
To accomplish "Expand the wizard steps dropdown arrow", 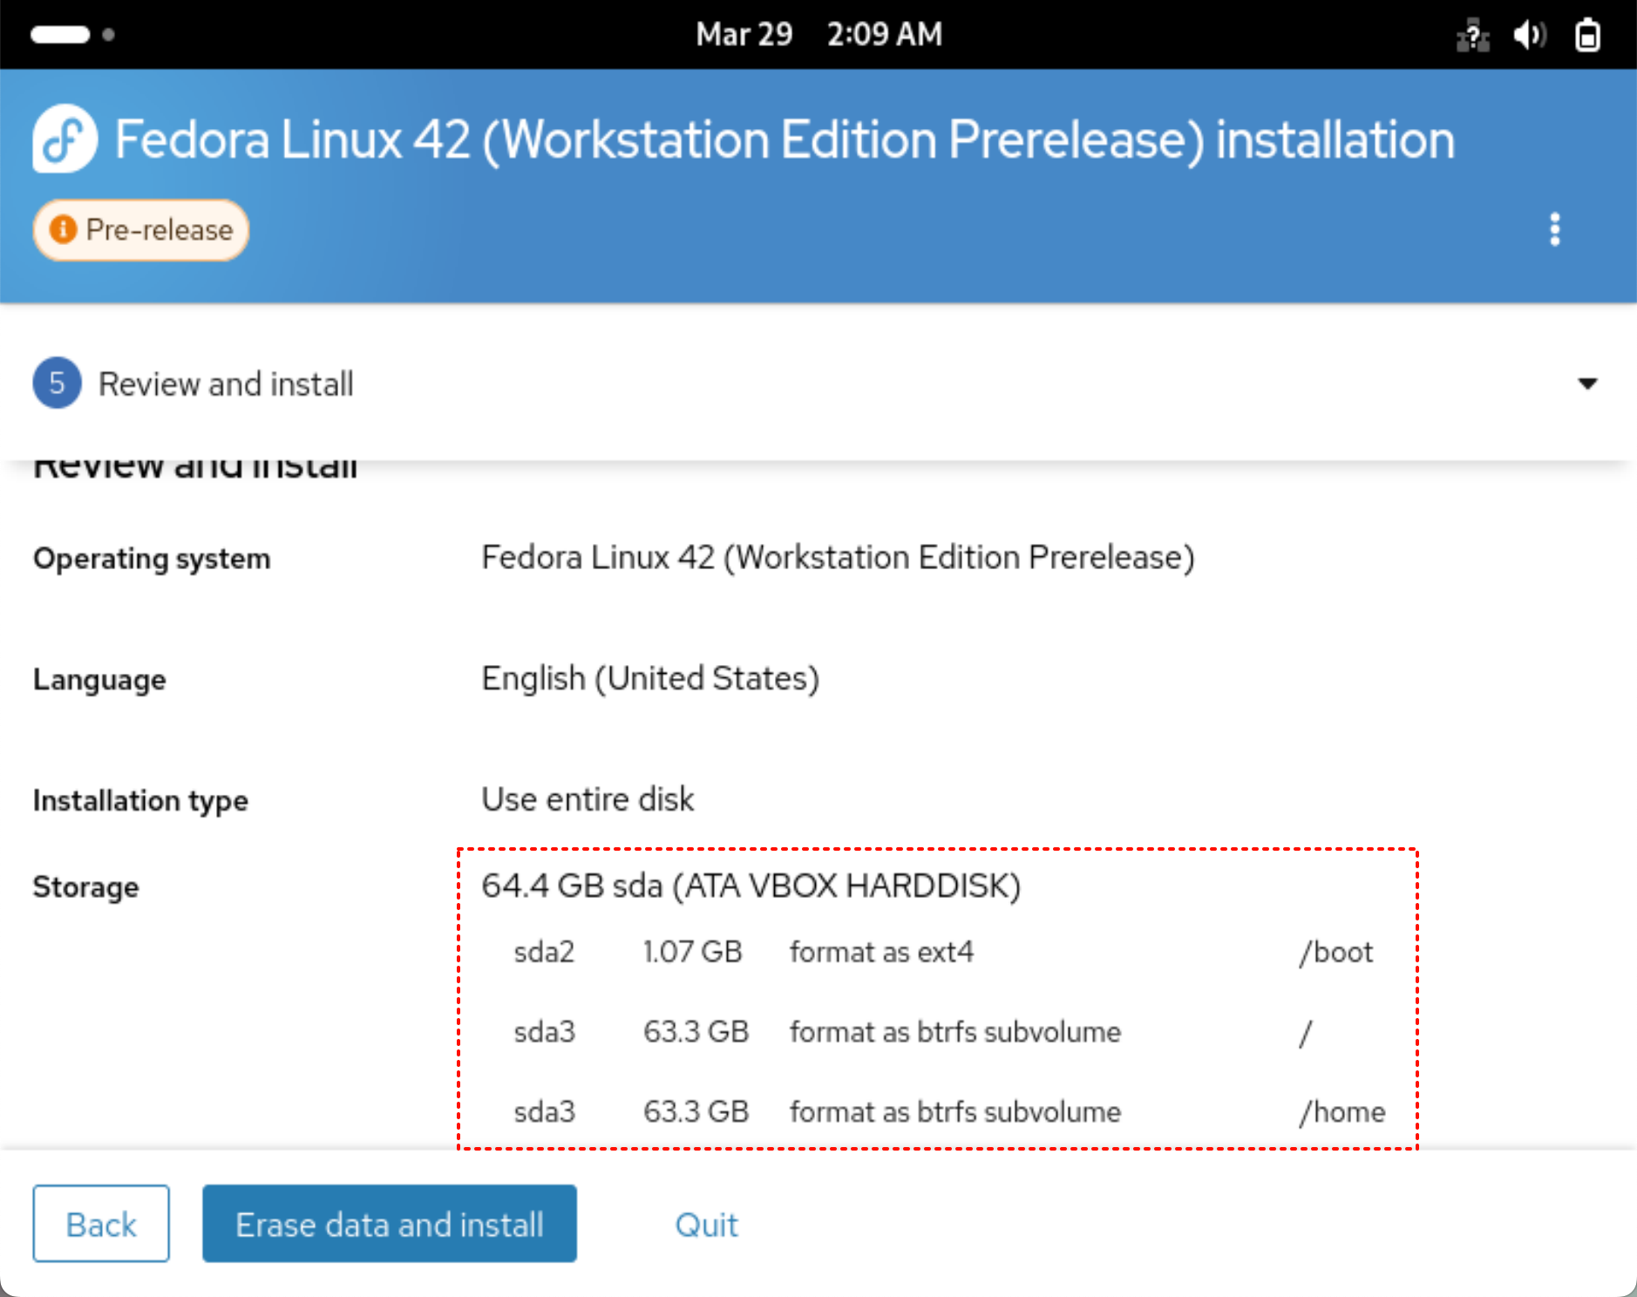I will (x=1587, y=384).
